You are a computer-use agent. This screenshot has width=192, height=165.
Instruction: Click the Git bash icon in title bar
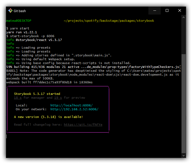(10, 11)
